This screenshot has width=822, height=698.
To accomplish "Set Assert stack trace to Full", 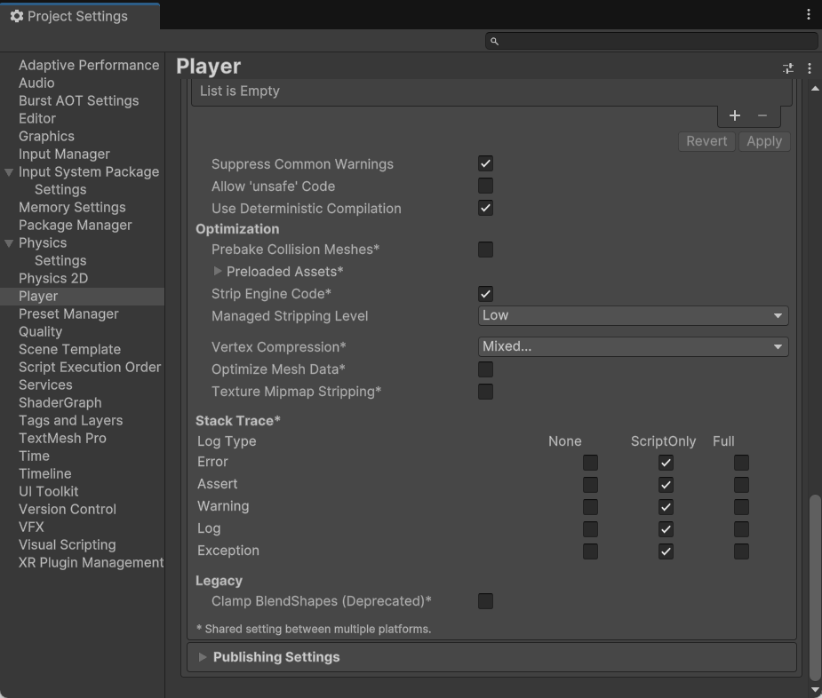I will (x=741, y=485).
